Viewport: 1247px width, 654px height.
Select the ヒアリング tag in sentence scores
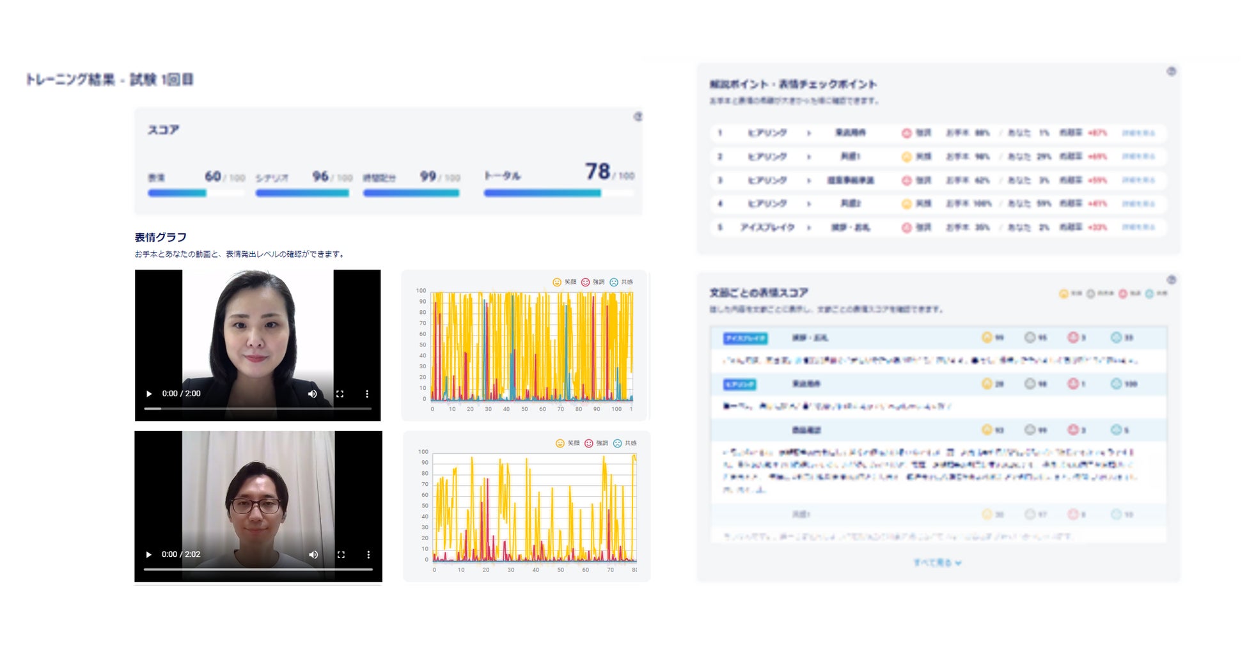tap(739, 384)
